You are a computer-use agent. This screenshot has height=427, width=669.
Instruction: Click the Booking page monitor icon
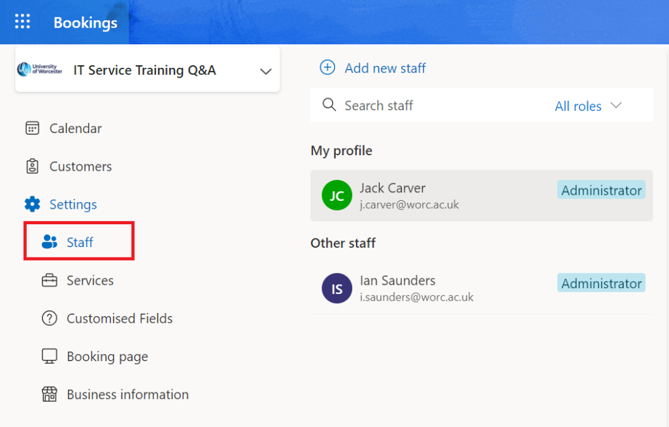pyautogui.click(x=50, y=357)
